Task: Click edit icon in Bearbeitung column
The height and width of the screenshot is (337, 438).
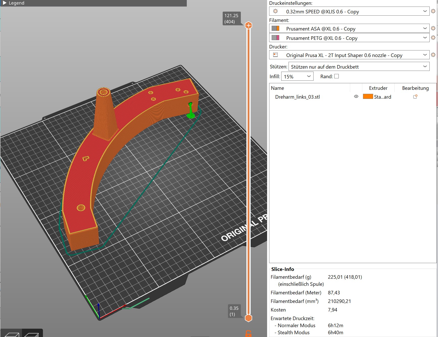Action: (415, 97)
